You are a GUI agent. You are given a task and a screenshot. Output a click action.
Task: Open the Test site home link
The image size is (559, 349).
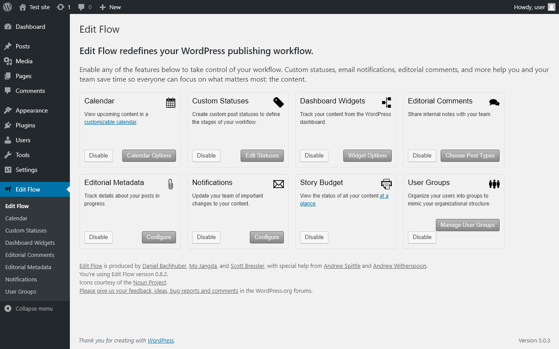pos(35,7)
